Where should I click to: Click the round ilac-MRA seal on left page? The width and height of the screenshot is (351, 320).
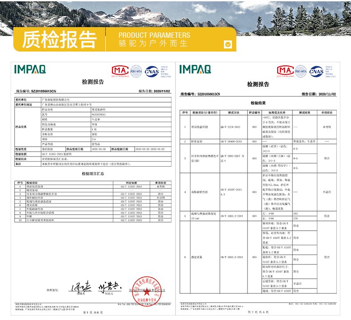pos(136,71)
